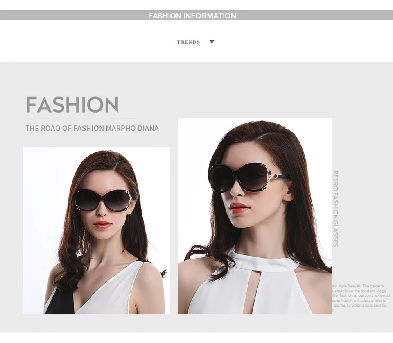
Task: Open the right sunglasses model photo
Action: point(255,216)
